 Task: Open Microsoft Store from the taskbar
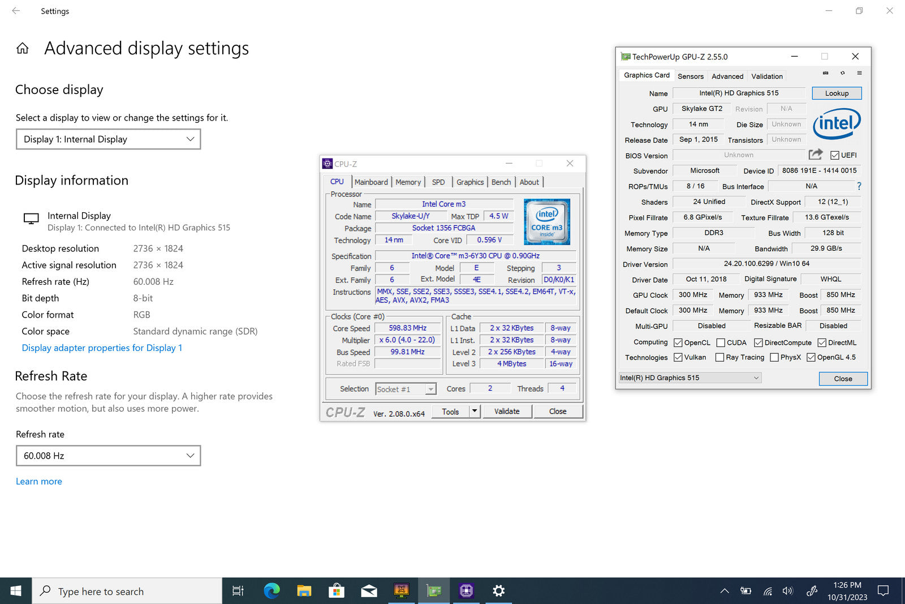pos(337,591)
